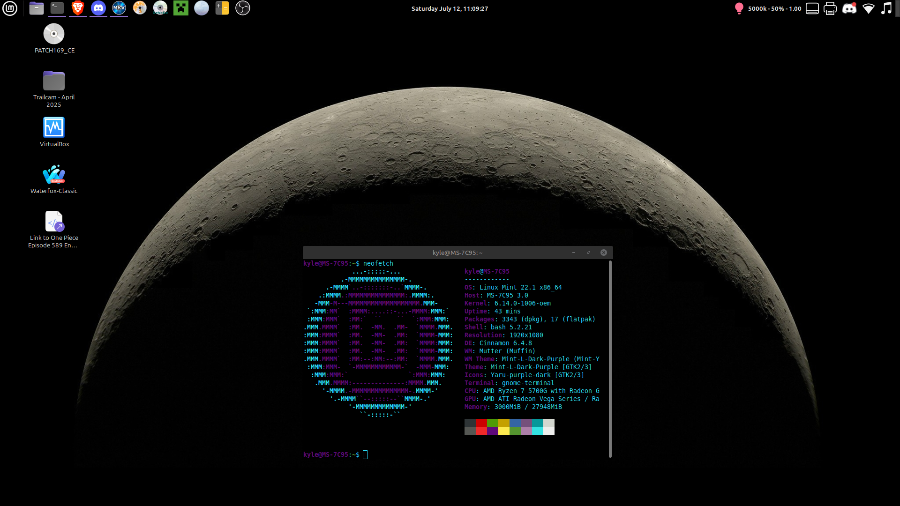Screen dimensions: 900x506
Task: Click the blue swatch in neofetch palette
Action: coord(515,423)
